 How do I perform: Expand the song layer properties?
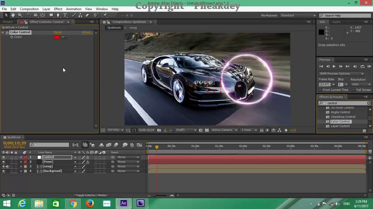tap(21, 166)
